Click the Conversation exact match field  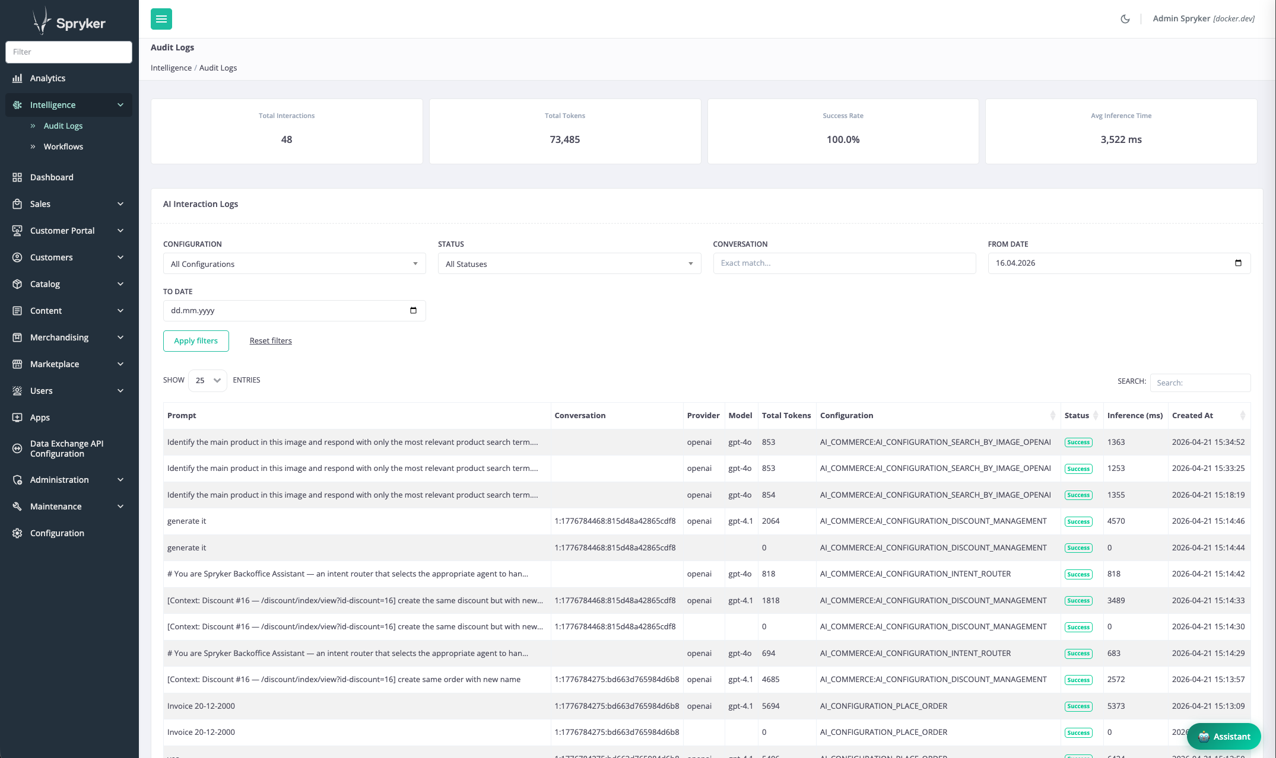coord(844,263)
